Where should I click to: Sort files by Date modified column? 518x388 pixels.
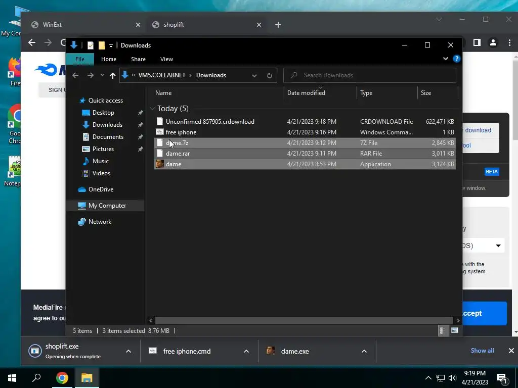[x=306, y=93]
